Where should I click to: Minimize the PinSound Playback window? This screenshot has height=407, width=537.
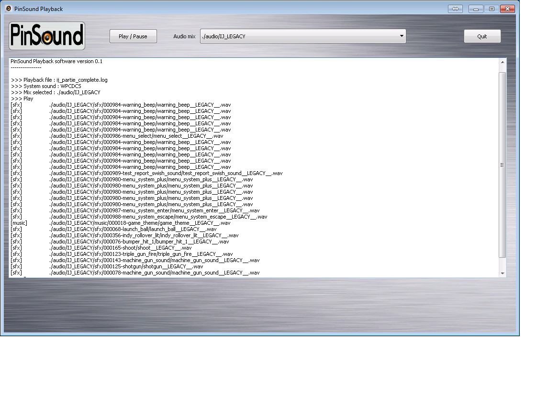(x=476, y=9)
